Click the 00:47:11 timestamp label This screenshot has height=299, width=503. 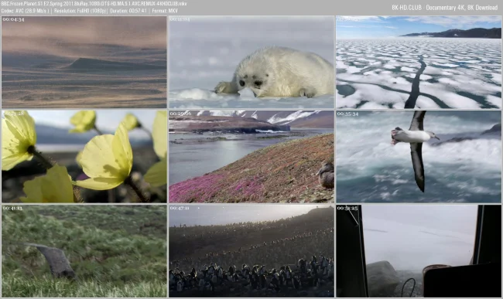pyautogui.click(x=180, y=208)
